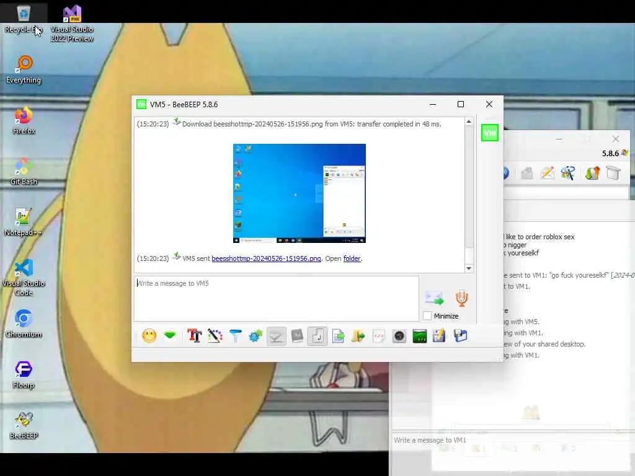Open the beesshottmp-20240526-151956.png link
The image size is (635, 476).
point(266,258)
